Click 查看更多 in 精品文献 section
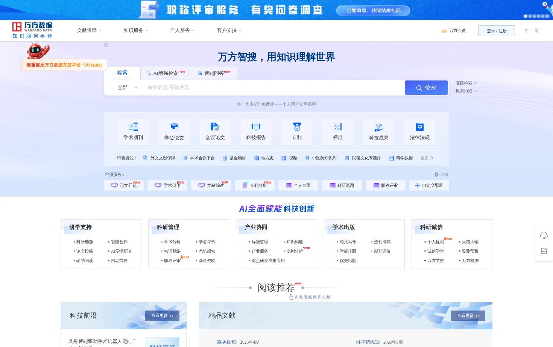Screen dimensions: 553x347 (x=468, y=316)
